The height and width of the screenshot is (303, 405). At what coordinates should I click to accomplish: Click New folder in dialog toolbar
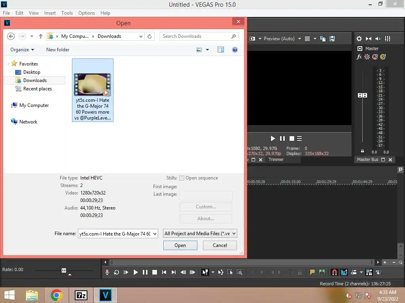58,50
